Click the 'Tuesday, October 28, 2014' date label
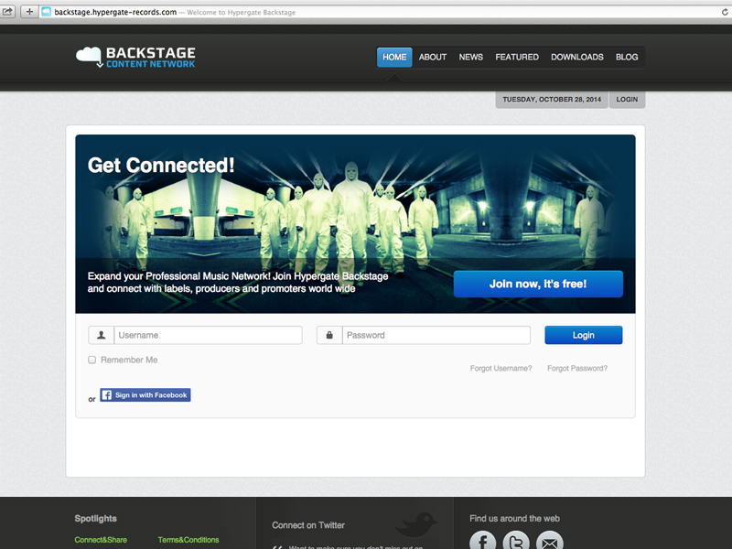 (552, 100)
